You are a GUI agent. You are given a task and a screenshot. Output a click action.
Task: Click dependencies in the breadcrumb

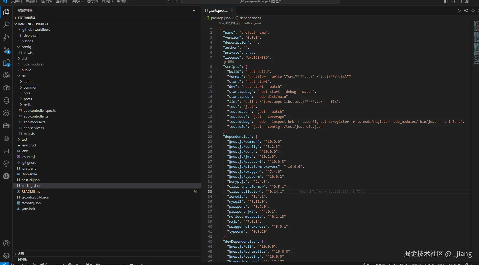pyautogui.click(x=250, y=18)
